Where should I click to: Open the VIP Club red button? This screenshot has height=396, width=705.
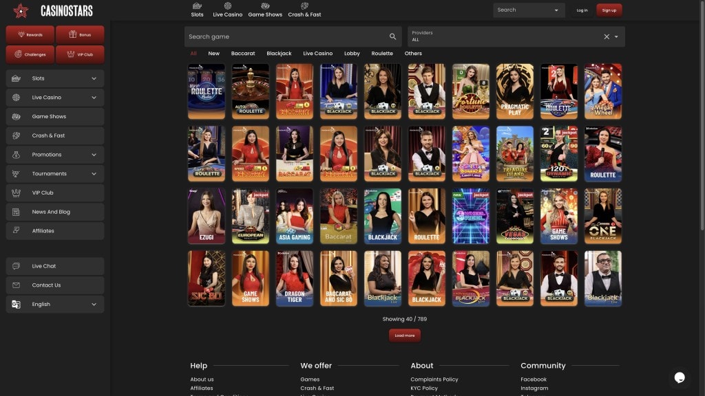pyautogui.click(x=80, y=54)
